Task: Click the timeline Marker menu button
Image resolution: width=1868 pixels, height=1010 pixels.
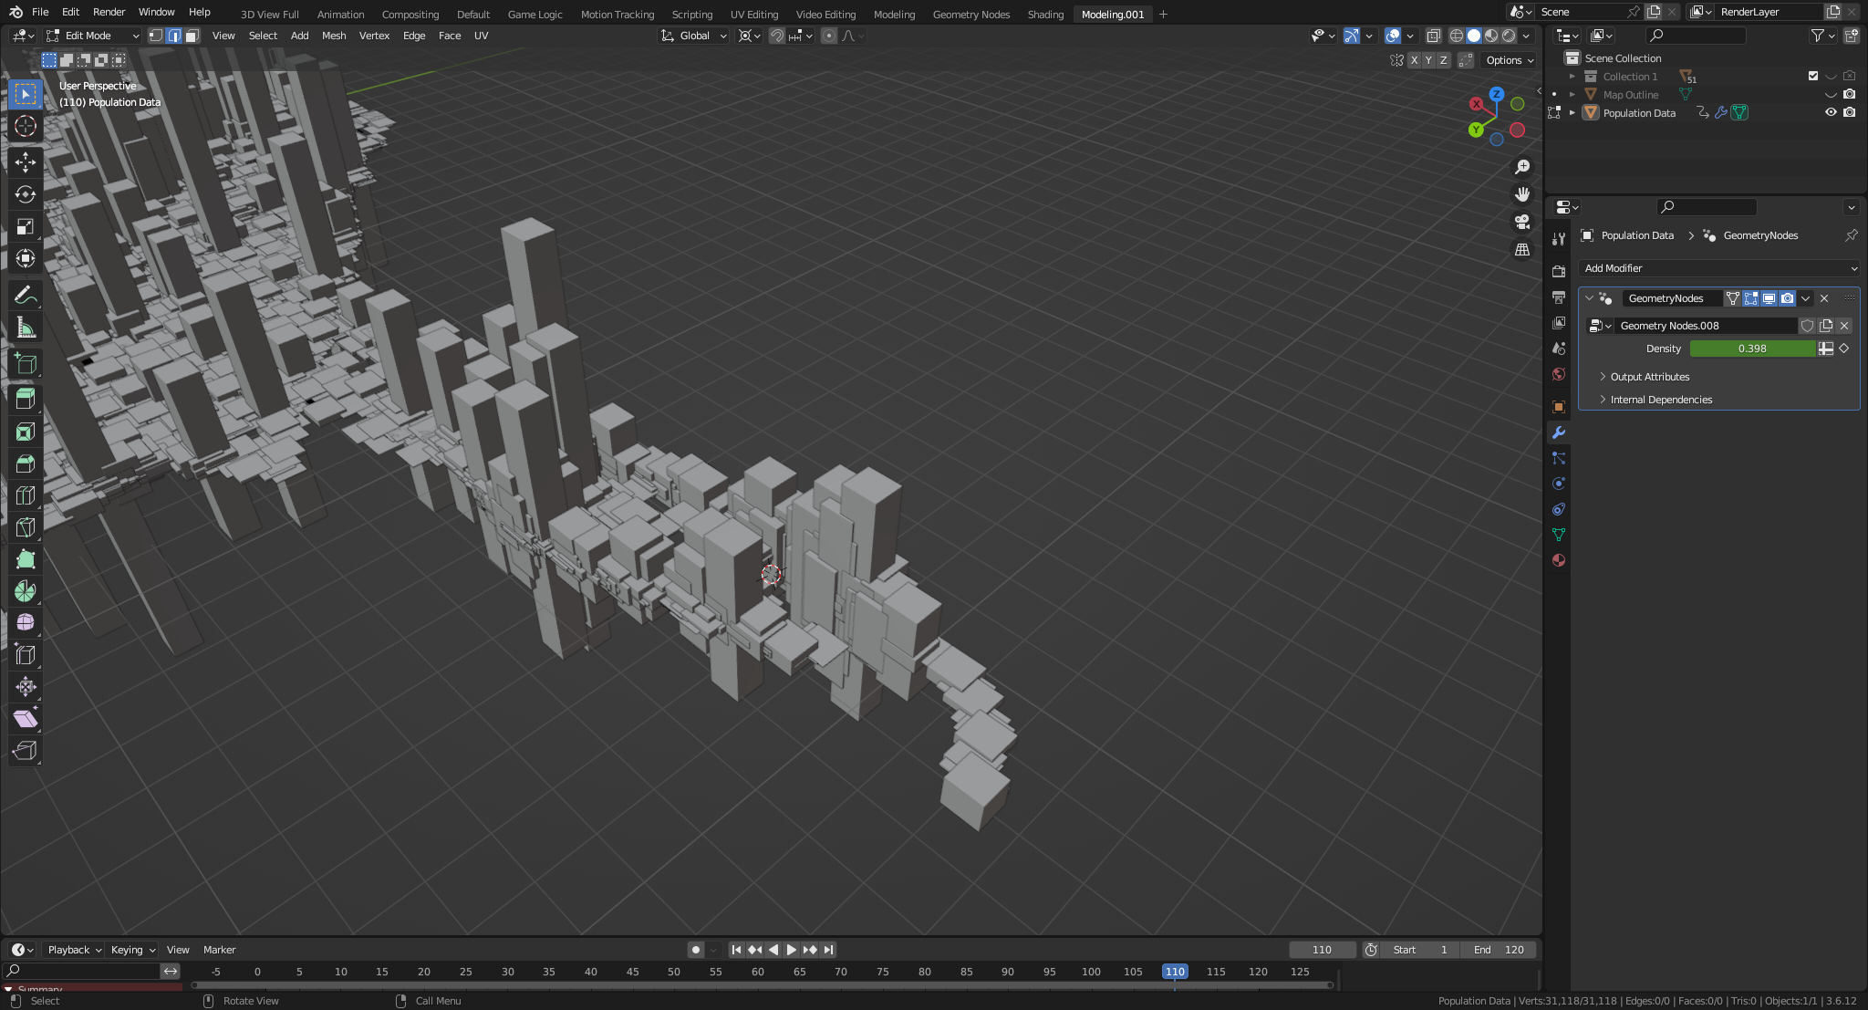Action: point(219,950)
